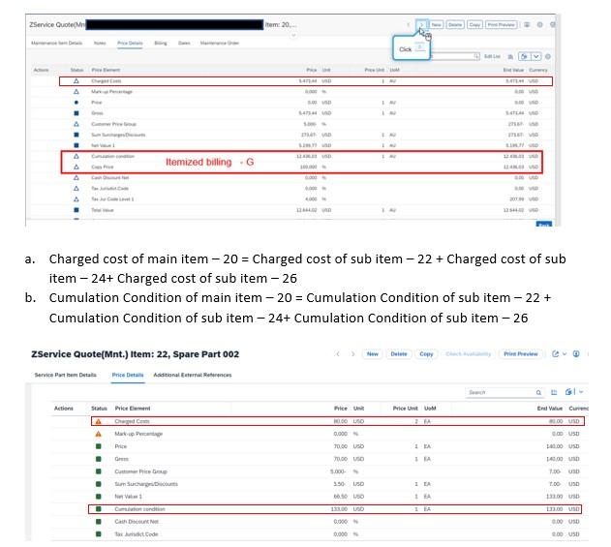Screen dimensions: 611x547
Task: Click previous arrow in Item 22 header
Action: [x=338, y=354]
